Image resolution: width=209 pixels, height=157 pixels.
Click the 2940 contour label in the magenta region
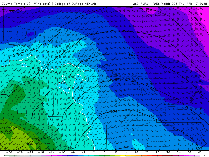[x=145, y=9]
